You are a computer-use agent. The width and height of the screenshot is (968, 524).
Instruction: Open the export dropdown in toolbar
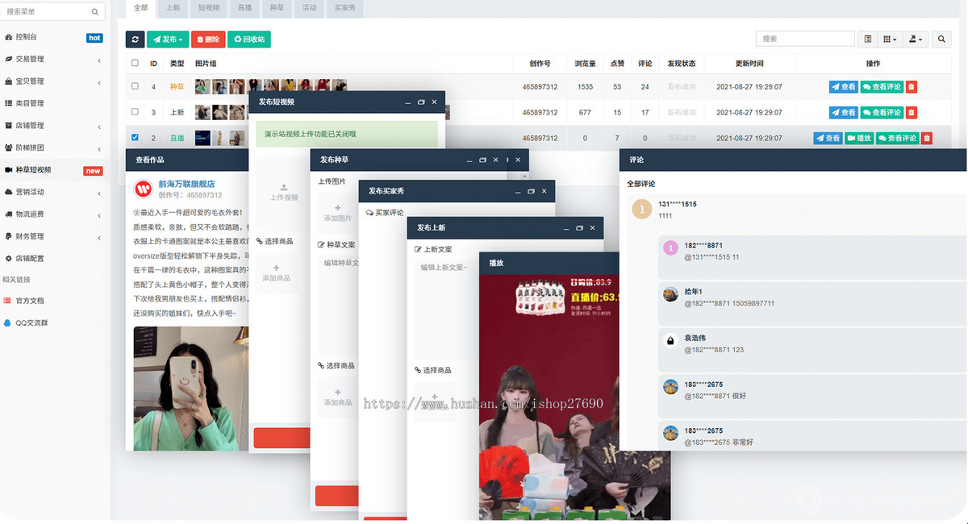915,39
